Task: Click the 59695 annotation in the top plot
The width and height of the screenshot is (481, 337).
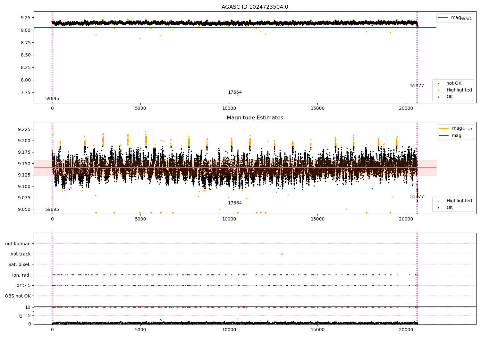Action: point(52,99)
